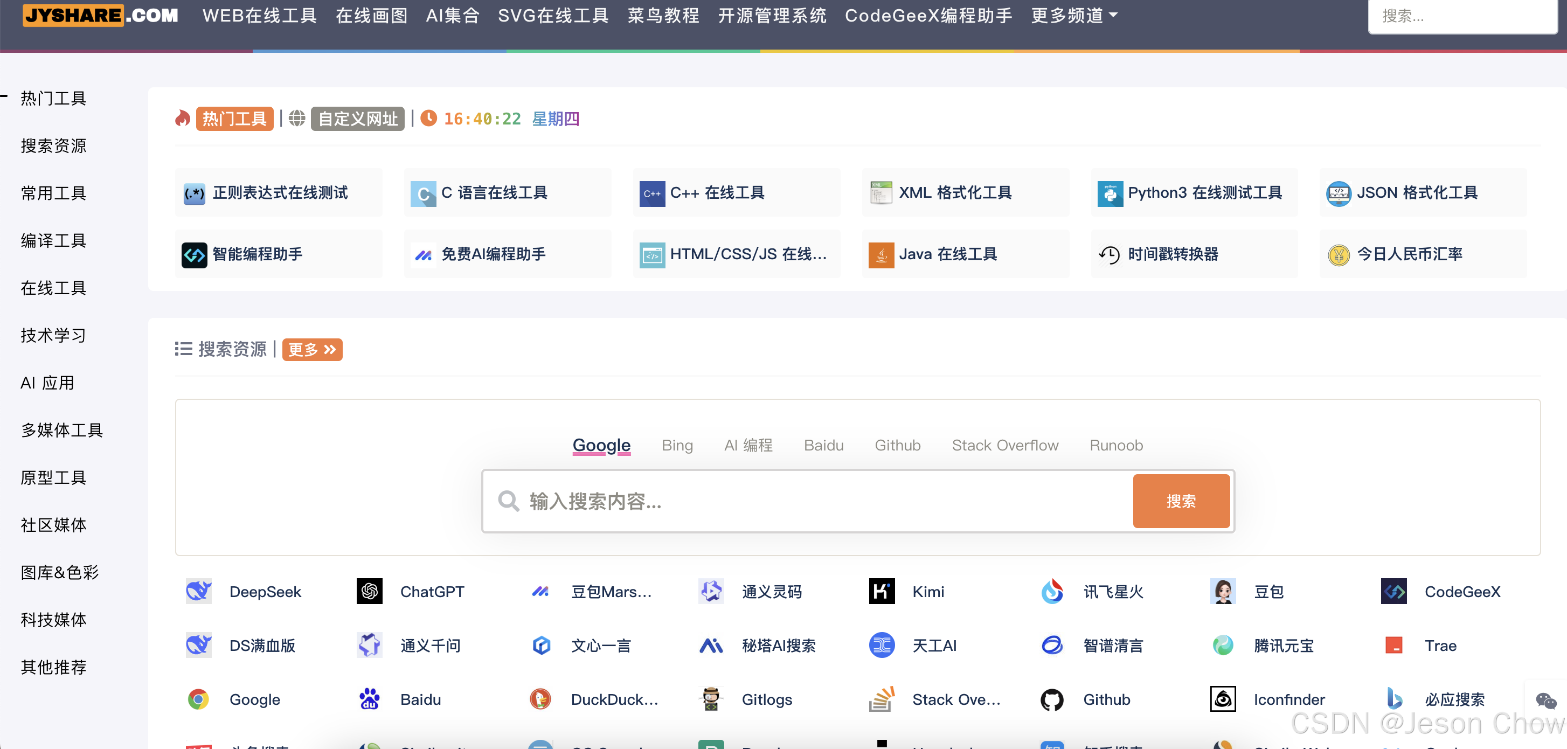
Task: Click the DeepSeek whale icon
Action: (x=198, y=591)
